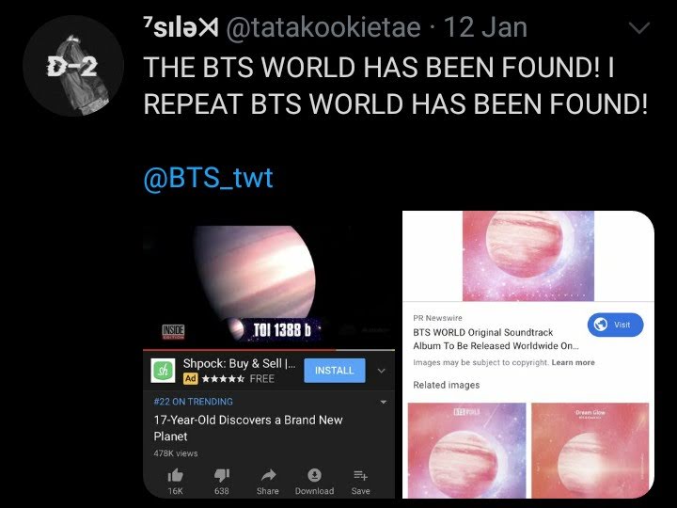Open the Shpock app icon
The image size is (677, 508).
pyautogui.click(x=163, y=371)
